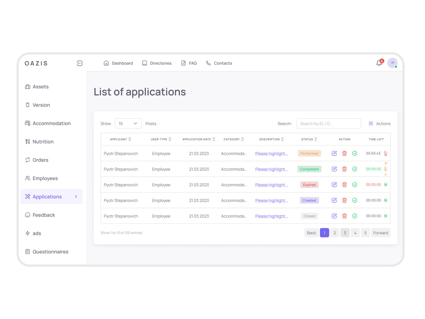425x319 pixels.
Task: Delete the Created application
Action: [345, 200]
